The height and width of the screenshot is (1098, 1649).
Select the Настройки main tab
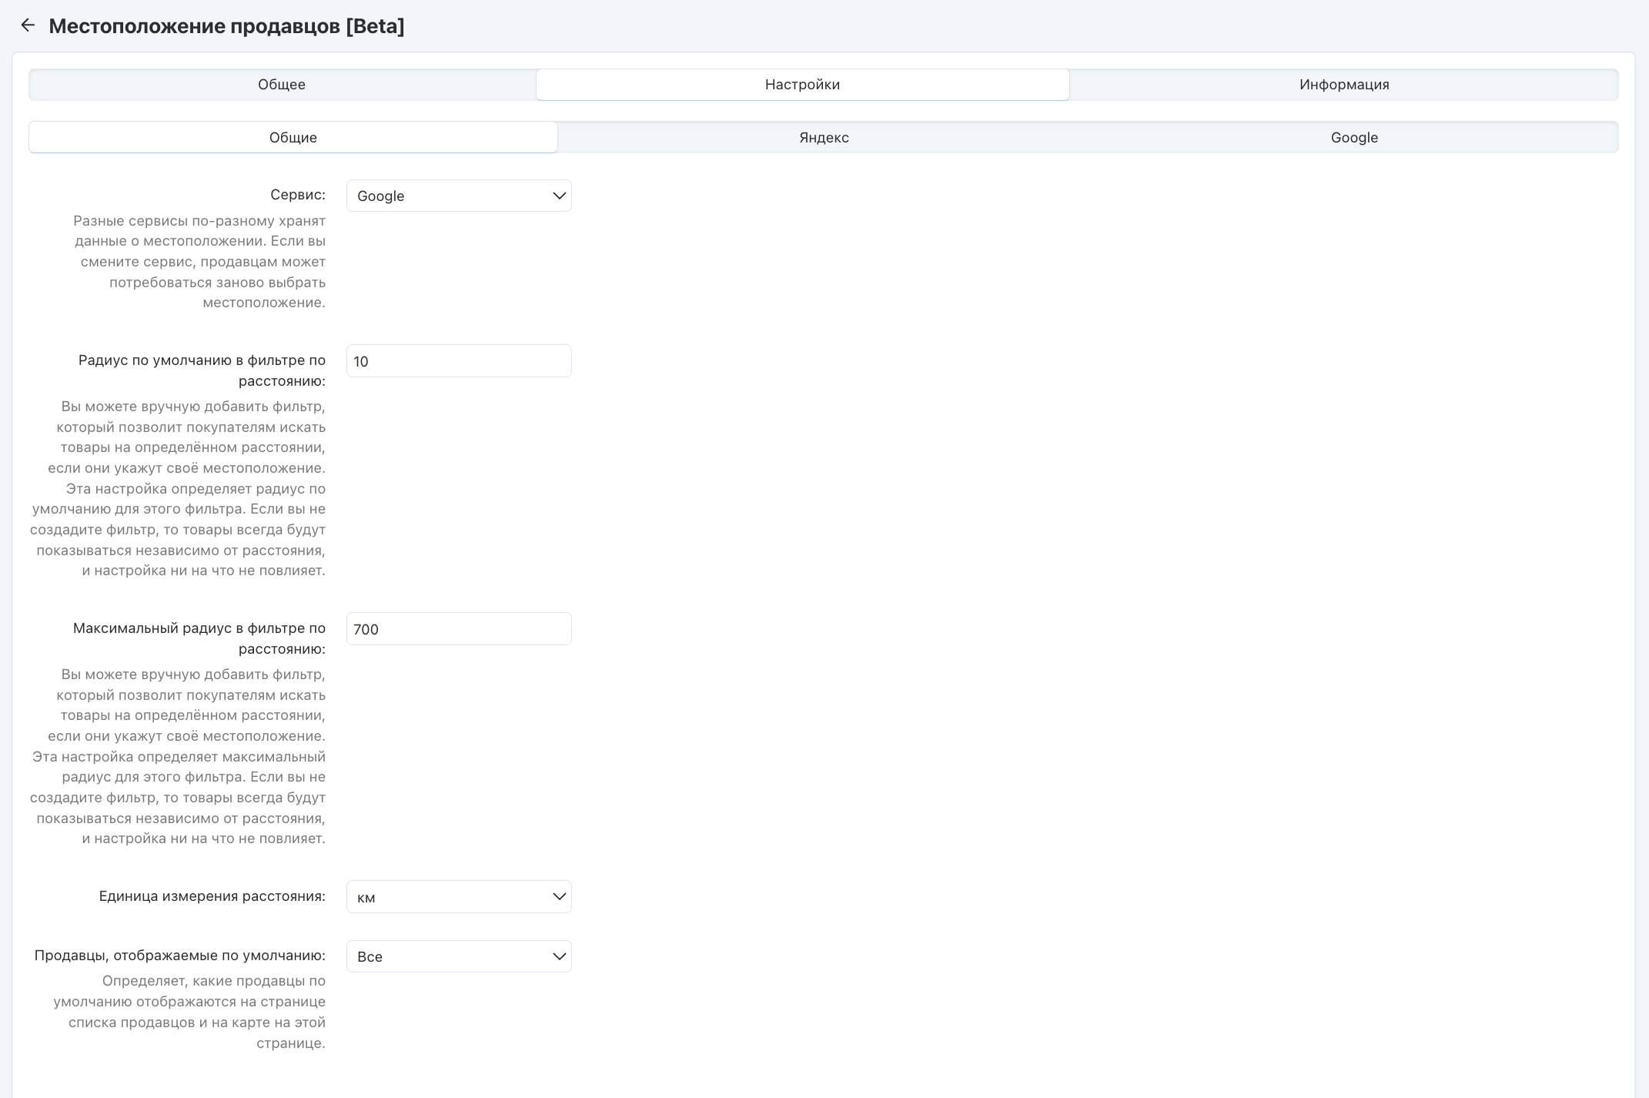pyautogui.click(x=802, y=85)
